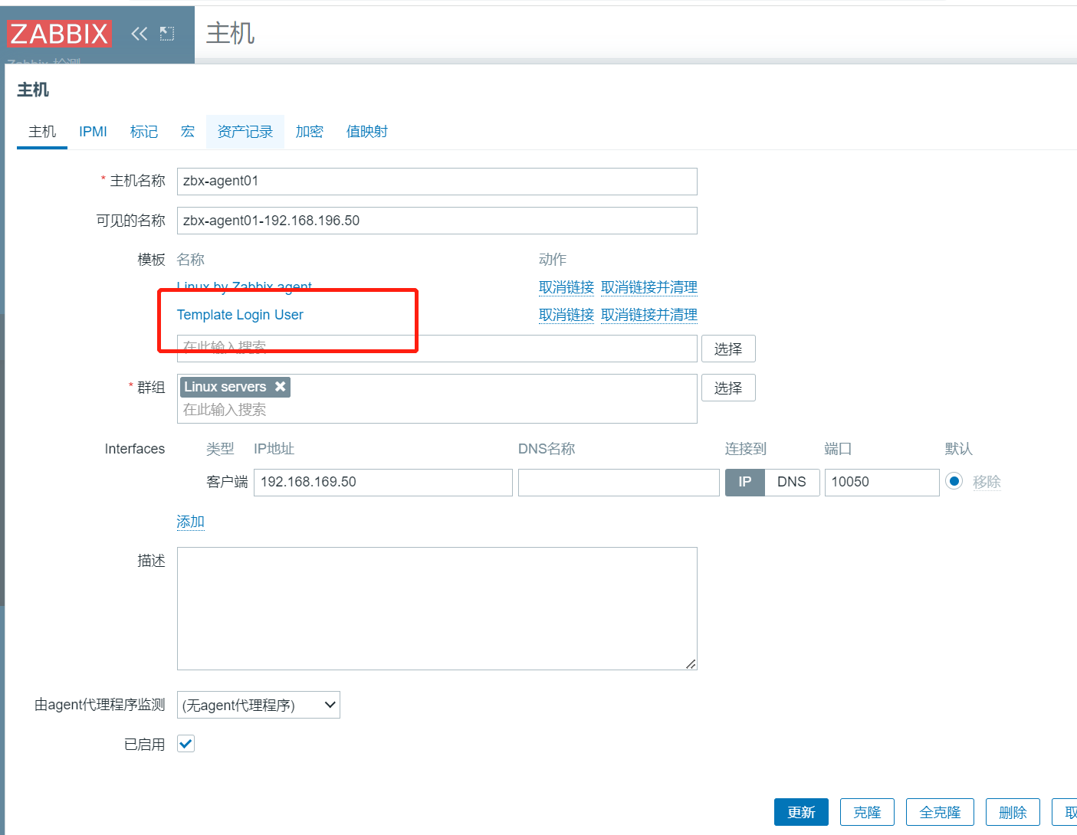Click the 描述 text area
This screenshot has height=835, width=1077.
437,608
